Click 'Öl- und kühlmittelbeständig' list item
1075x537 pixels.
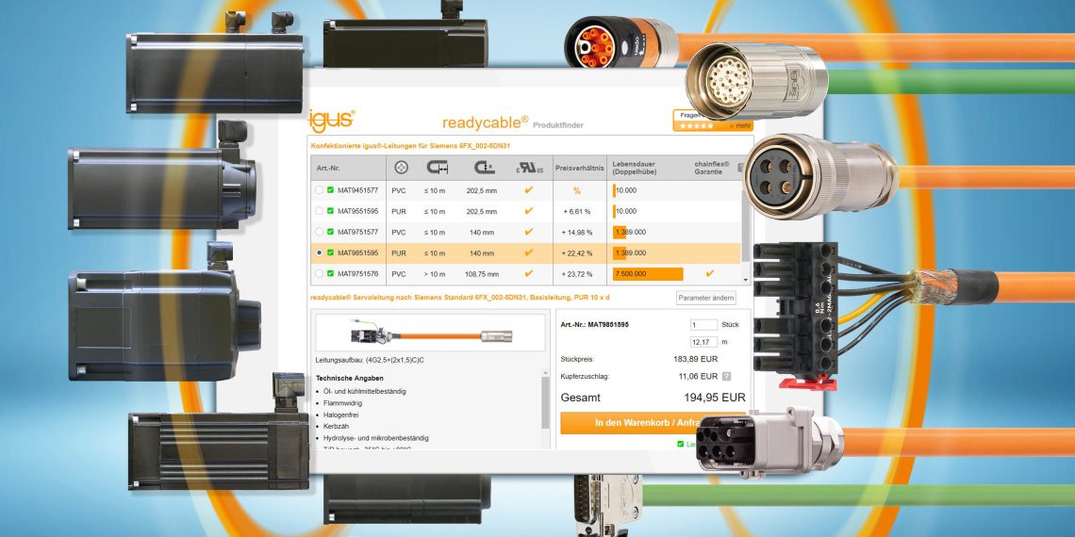click(x=365, y=391)
